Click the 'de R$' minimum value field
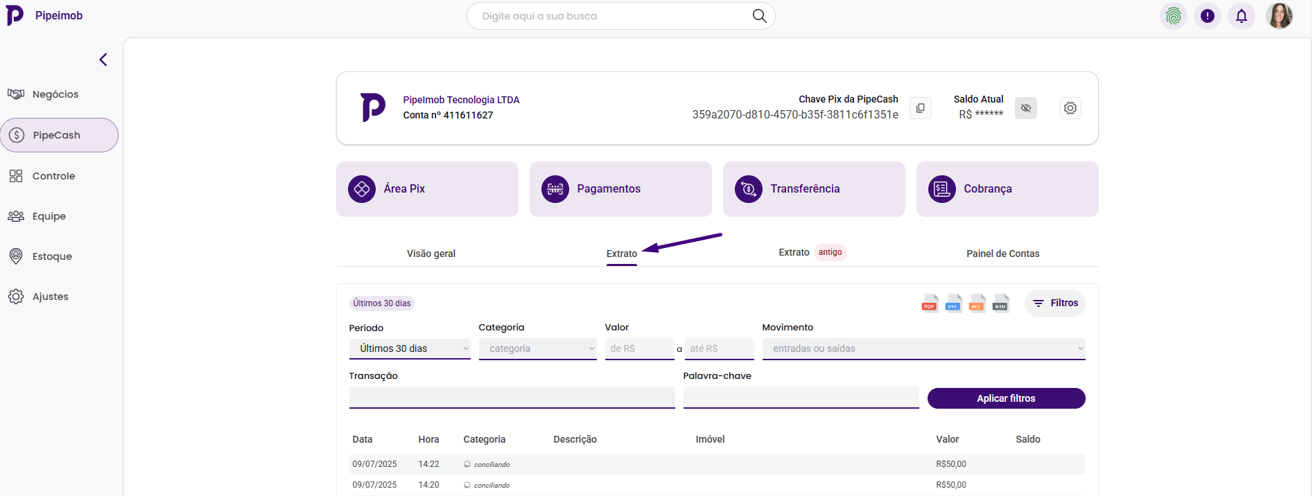This screenshot has height=496, width=1313. [639, 348]
